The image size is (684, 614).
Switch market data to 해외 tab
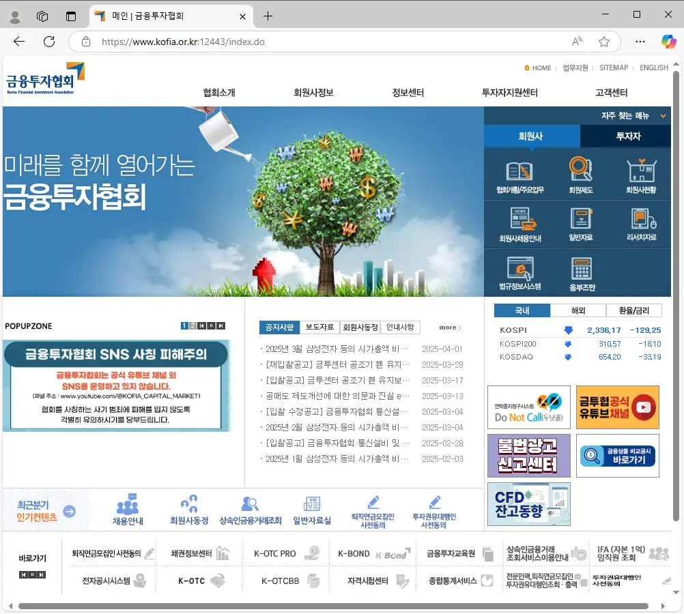(578, 310)
